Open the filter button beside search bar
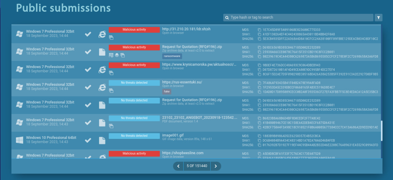393x180 pixels. tap(378, 18)
